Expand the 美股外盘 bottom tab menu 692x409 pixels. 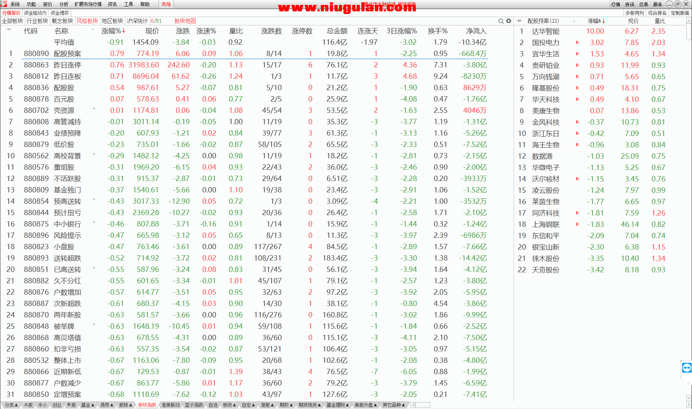tap(366, 405)
